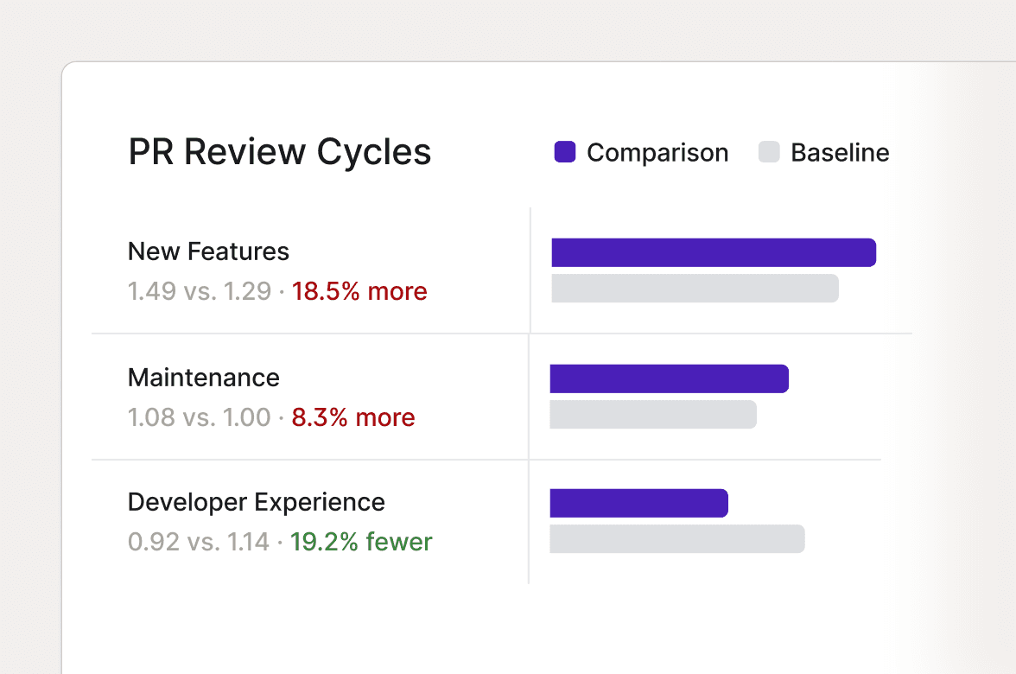Click the red 8.3% more text
This screenshot has width=1016, height=674.
(353, 418)
